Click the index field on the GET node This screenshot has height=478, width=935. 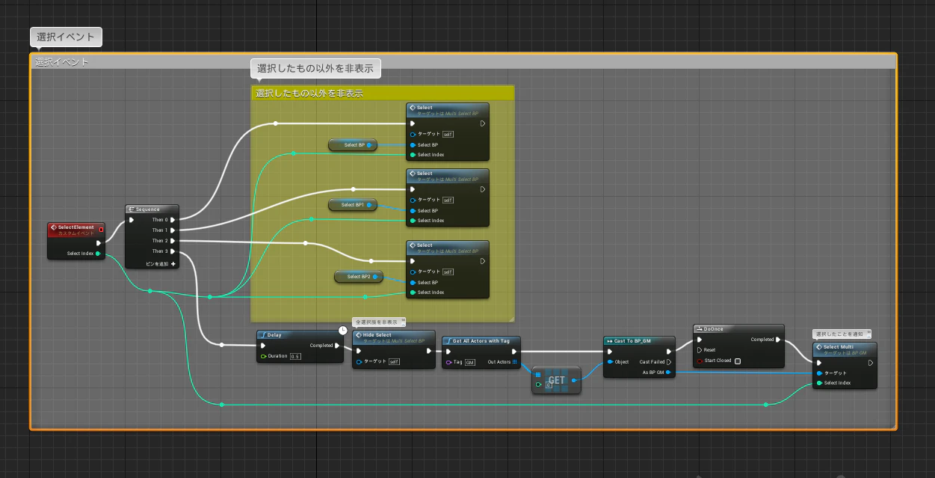point(549,384)
